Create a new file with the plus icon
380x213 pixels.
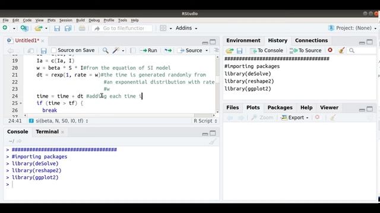coord(5,28)
